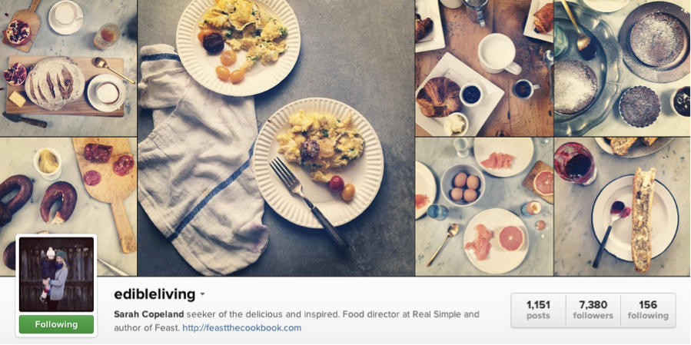Open the croissant and coffee mug photo
Screen dimensions: 691x345
point(484,68)
